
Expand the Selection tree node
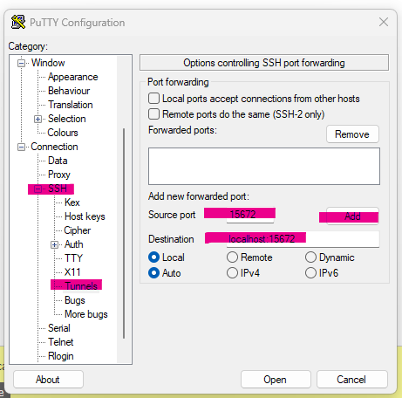tap(37, 119)
